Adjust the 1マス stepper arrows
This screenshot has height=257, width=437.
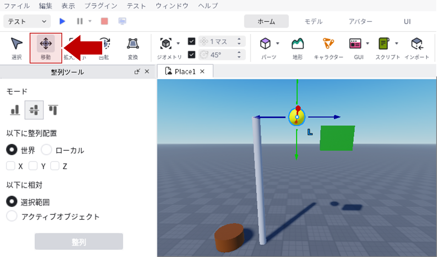click(x=239, y=41)
